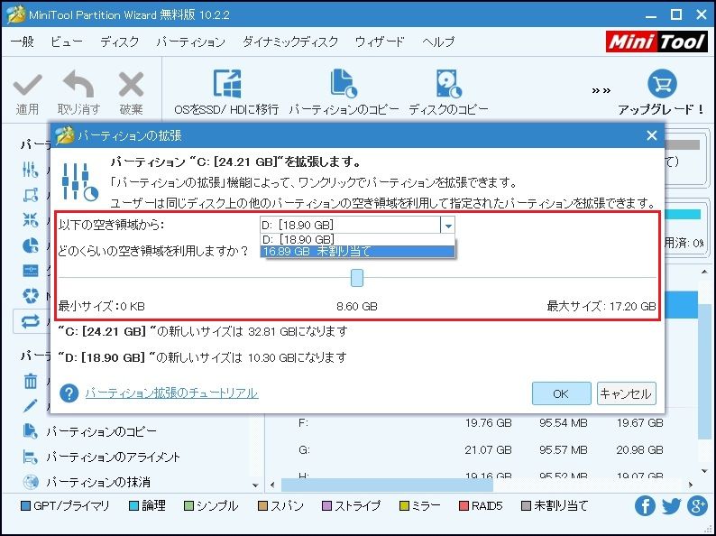This screenshot has height=536, width=716.
Task: Open OSをSSD/HDに移行 migration tool
Action: [227, 84]
